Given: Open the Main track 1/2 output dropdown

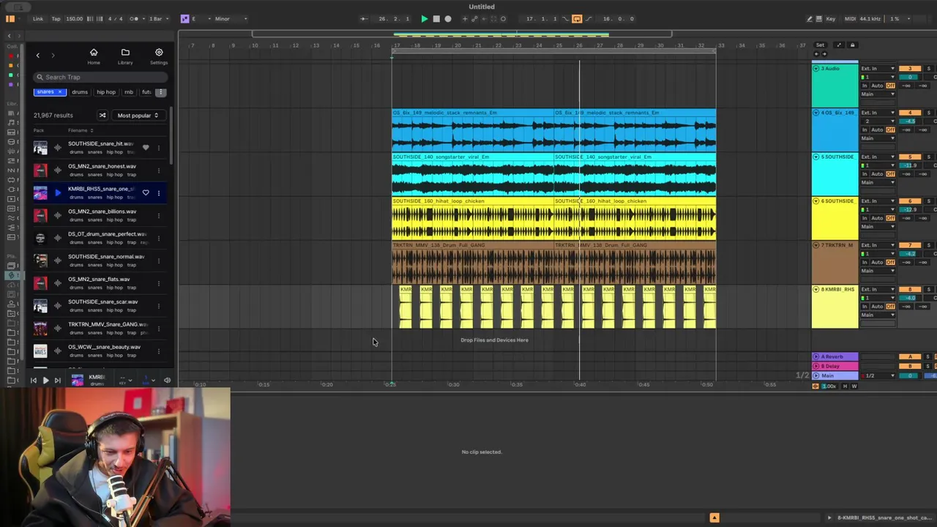Looking at the screenshot, I should (x=878, y=375).
